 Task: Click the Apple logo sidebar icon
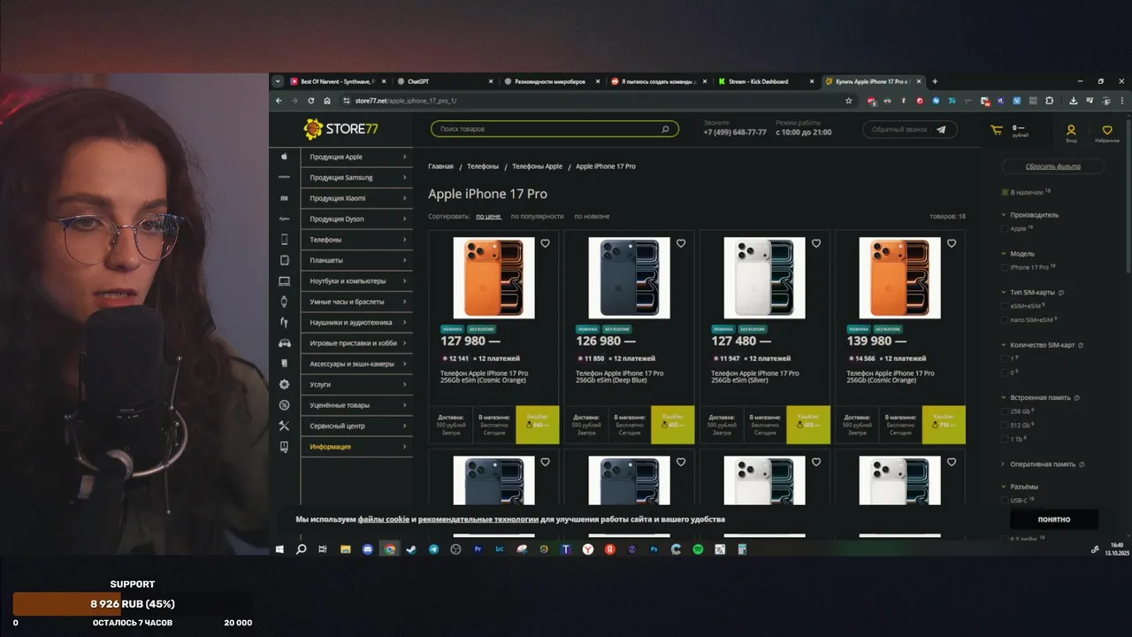[x=284, y=157]
